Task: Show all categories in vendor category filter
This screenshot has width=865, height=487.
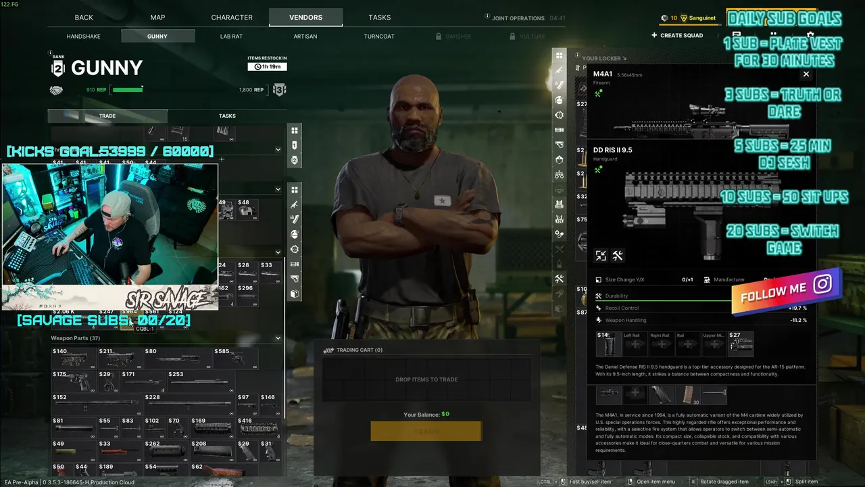Action: coord(295,189)
